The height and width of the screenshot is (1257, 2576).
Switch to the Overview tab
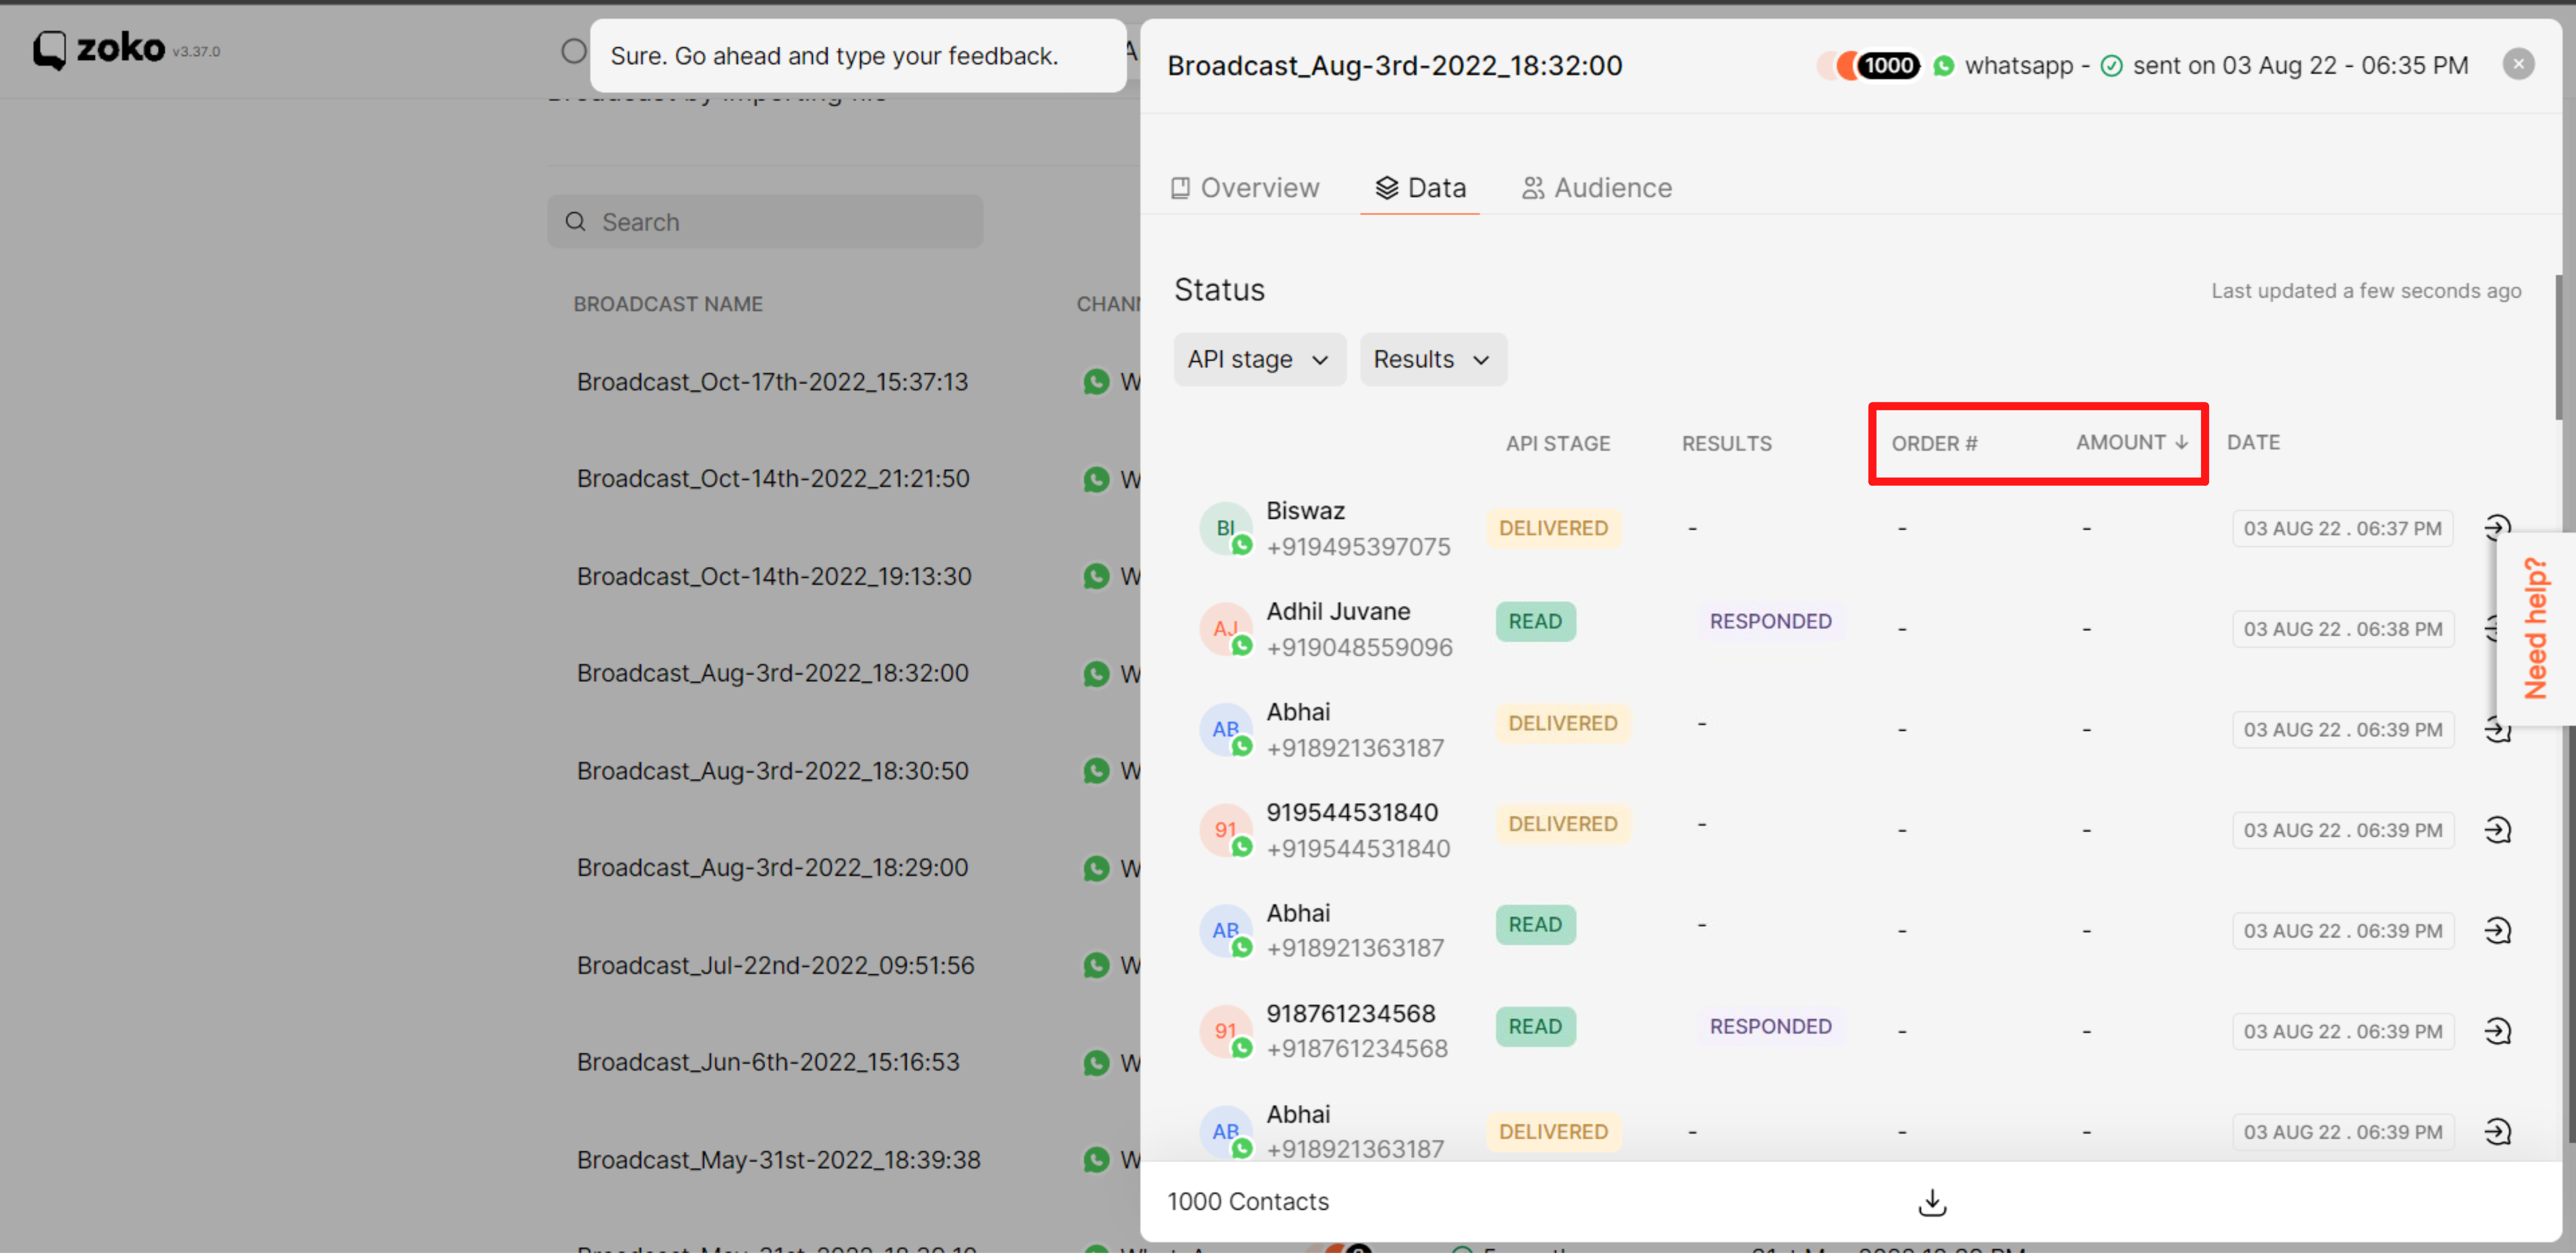coord(1244,188)
